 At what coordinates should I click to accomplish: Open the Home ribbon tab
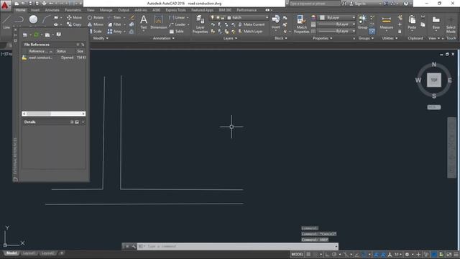click(20, 10)
